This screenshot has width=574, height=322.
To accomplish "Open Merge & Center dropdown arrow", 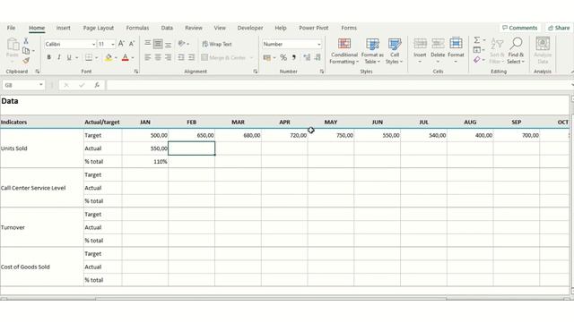I will (251, 57).
